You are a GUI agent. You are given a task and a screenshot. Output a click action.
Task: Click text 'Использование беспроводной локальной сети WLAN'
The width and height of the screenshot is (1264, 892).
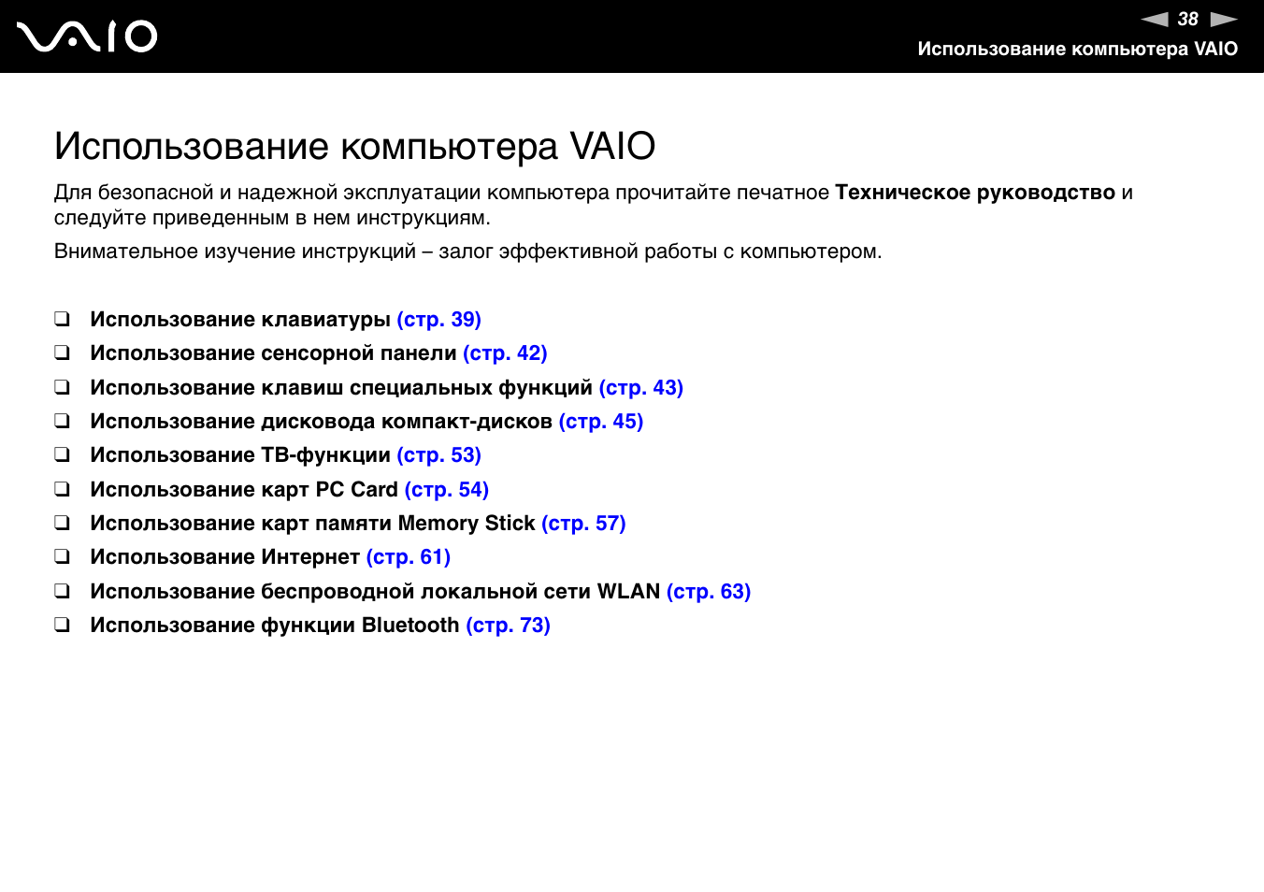click(x=375, y=592)
